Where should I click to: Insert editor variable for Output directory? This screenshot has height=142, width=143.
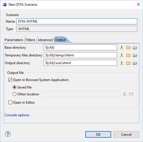click(121, 63)
